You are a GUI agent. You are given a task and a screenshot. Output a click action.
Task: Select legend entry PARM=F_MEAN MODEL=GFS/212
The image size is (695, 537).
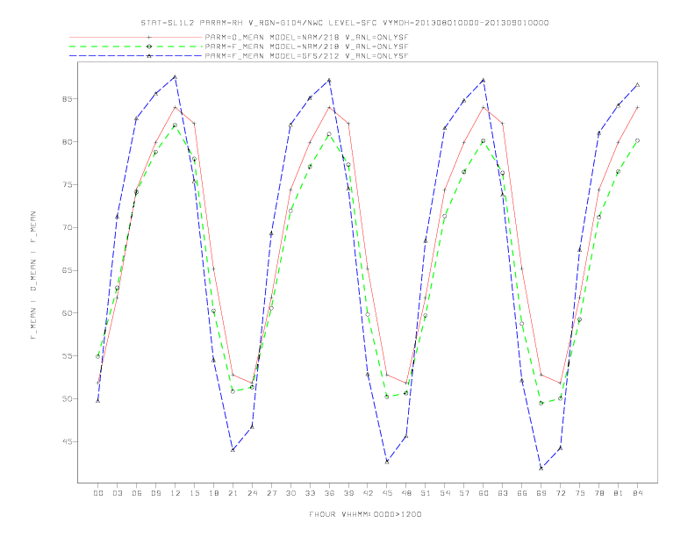306,56
